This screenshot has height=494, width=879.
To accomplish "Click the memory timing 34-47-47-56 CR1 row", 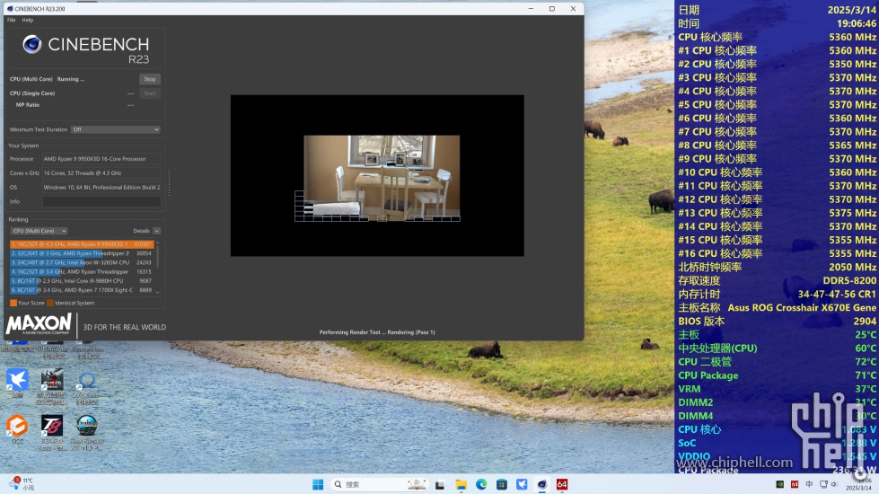I will click(x=777, y=295).
